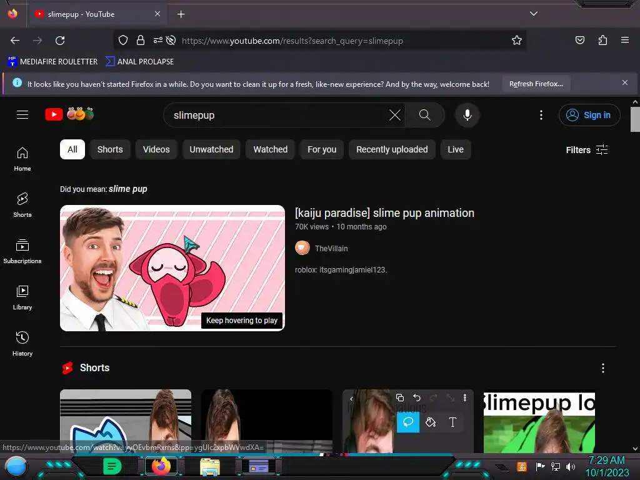Click the YouTube logo

click(69, 114)
